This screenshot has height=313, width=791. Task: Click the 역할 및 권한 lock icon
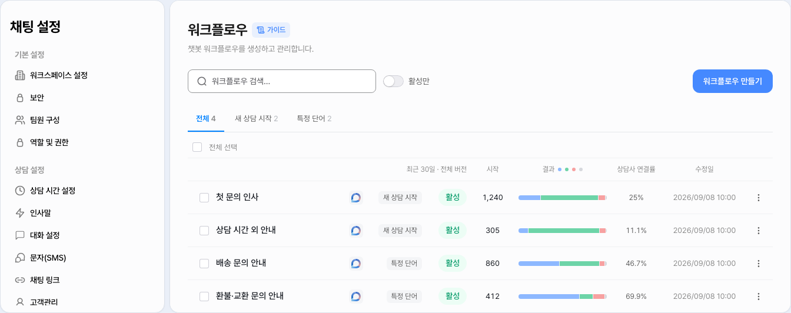(x=20, y=142)
